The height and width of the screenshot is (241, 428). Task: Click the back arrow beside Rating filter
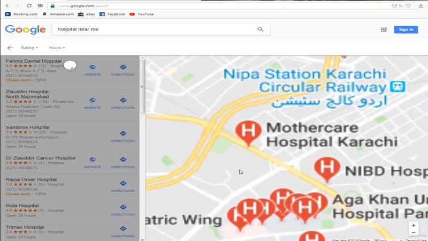10,48
